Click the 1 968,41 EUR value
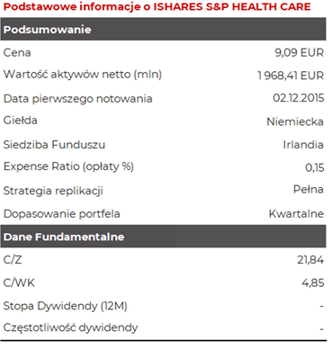The width and height of the screenshot is (332, 349). coord(291,76)
